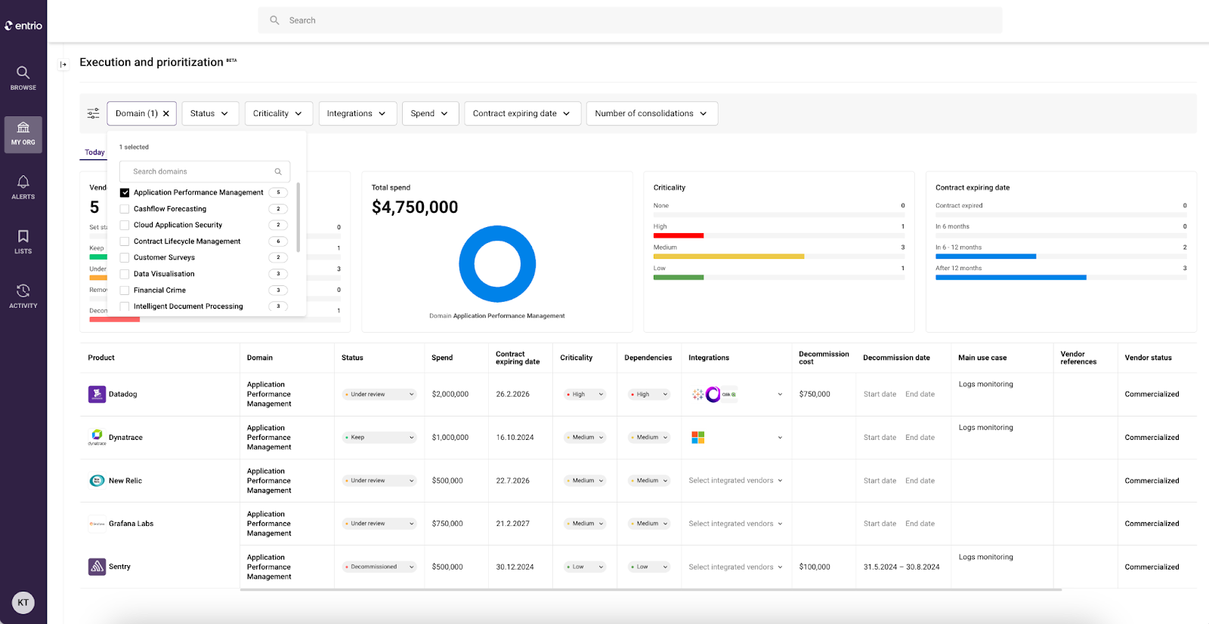Click the KT user avatar

[23, 602]
